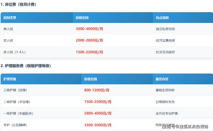This screenshot has height=131, width=213.
Task: Click the 服务内容 column header
Action: pos(162,79)
